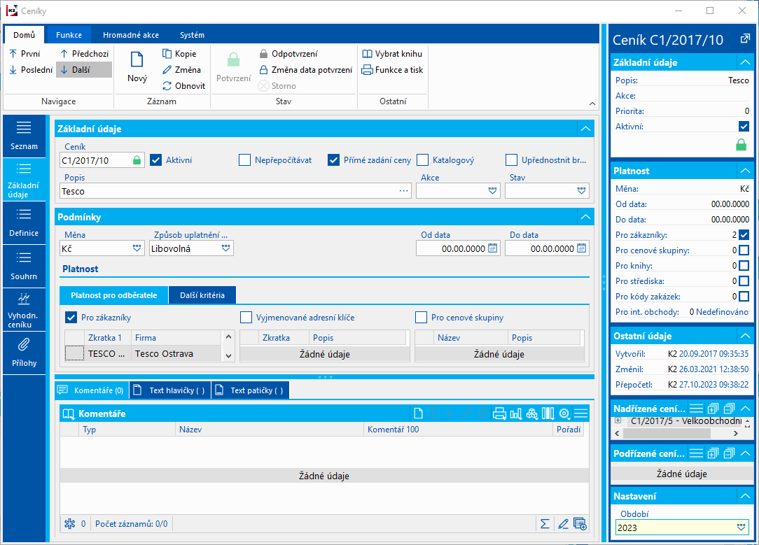This screenshot has width=759, height=545.
Task: Move to next record with Další
Action: (84, 70)
